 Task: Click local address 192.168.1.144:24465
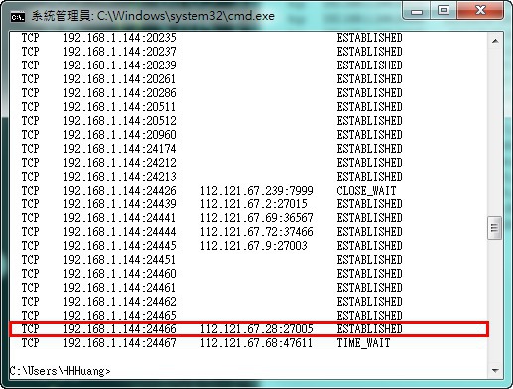(x=120, y=316)
